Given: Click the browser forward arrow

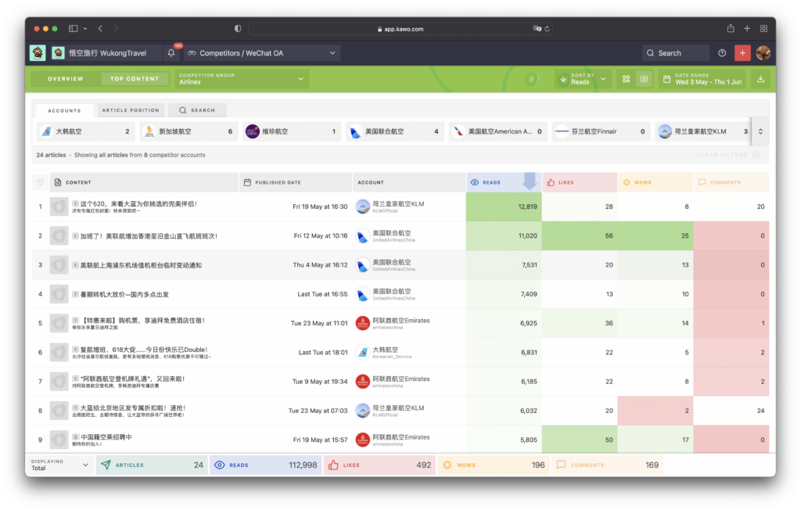Looking at the screenshot, I should click(116, 29).
